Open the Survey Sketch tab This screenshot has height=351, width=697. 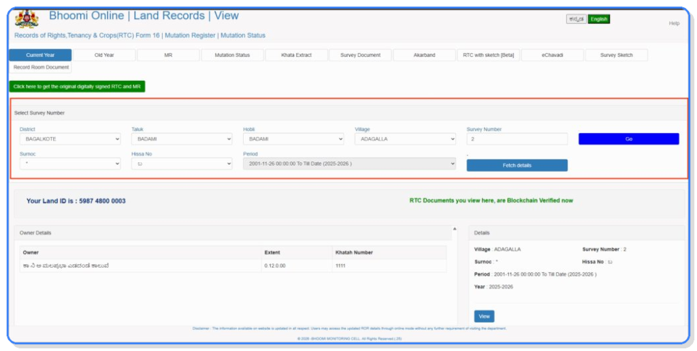pyautogui.click(x=617, y=55)
